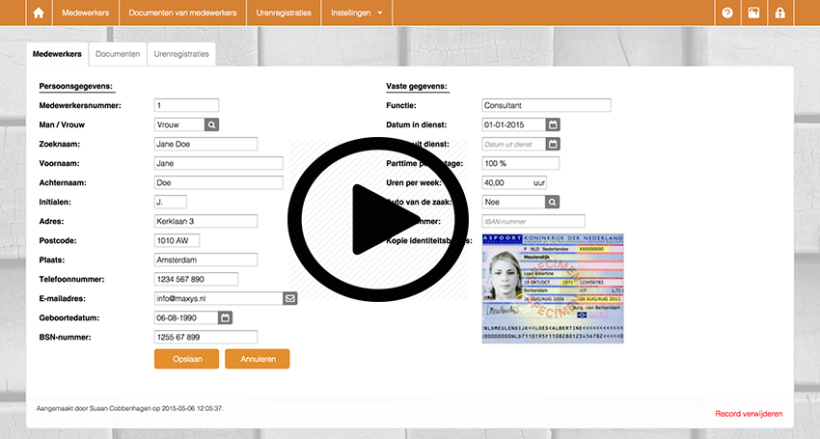
Task: Click the Parttime percentage field
Action: point(520,163)
